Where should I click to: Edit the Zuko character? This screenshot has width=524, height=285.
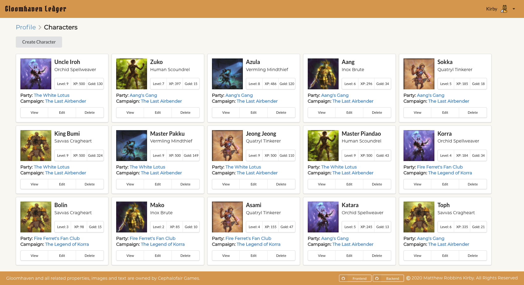pyautogui.click(x=158, y=113)
